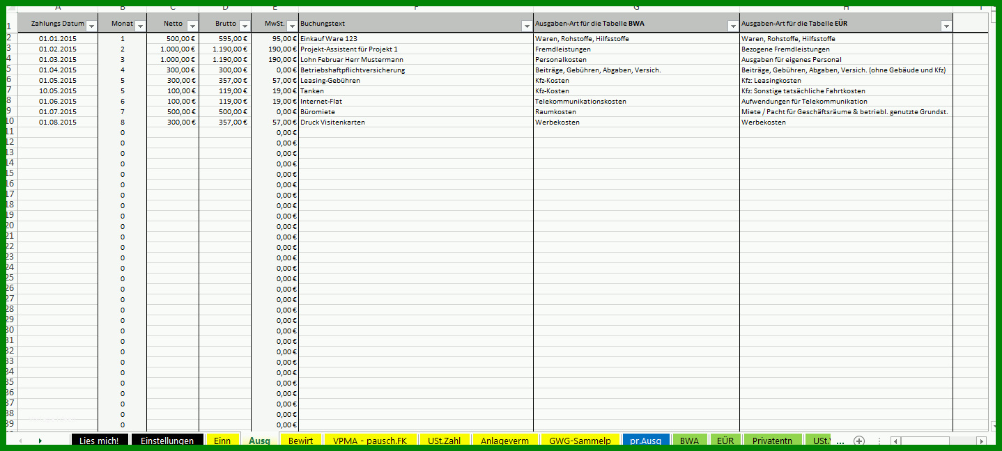Select the Telekommunikationskosten cell
Image resolution: width=1002 pixels, height=451 pixels.
636,102
